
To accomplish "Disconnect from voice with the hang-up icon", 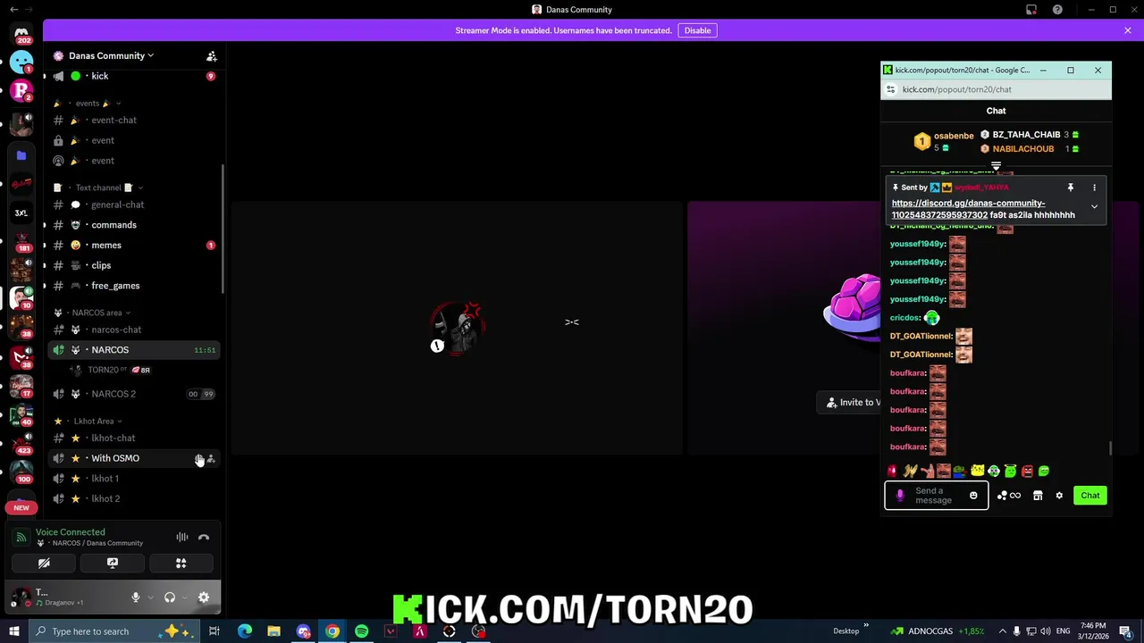I will [x=204, y=538].
